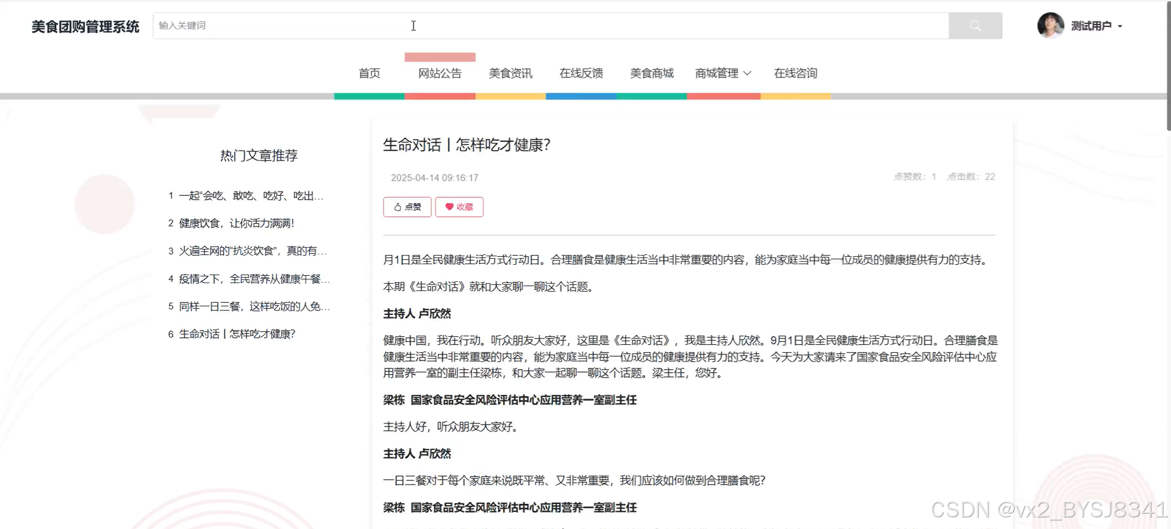Screen dimensions: 1171x529
Task: Click the 收藏 favorite button
Action: [x=459, y=207]
